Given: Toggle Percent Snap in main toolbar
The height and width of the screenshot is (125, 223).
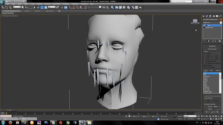Looking at the screenshot, I should [x=77, y=7].
